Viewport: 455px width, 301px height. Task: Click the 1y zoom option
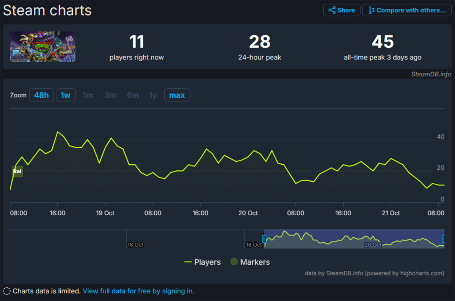(153, 95)
